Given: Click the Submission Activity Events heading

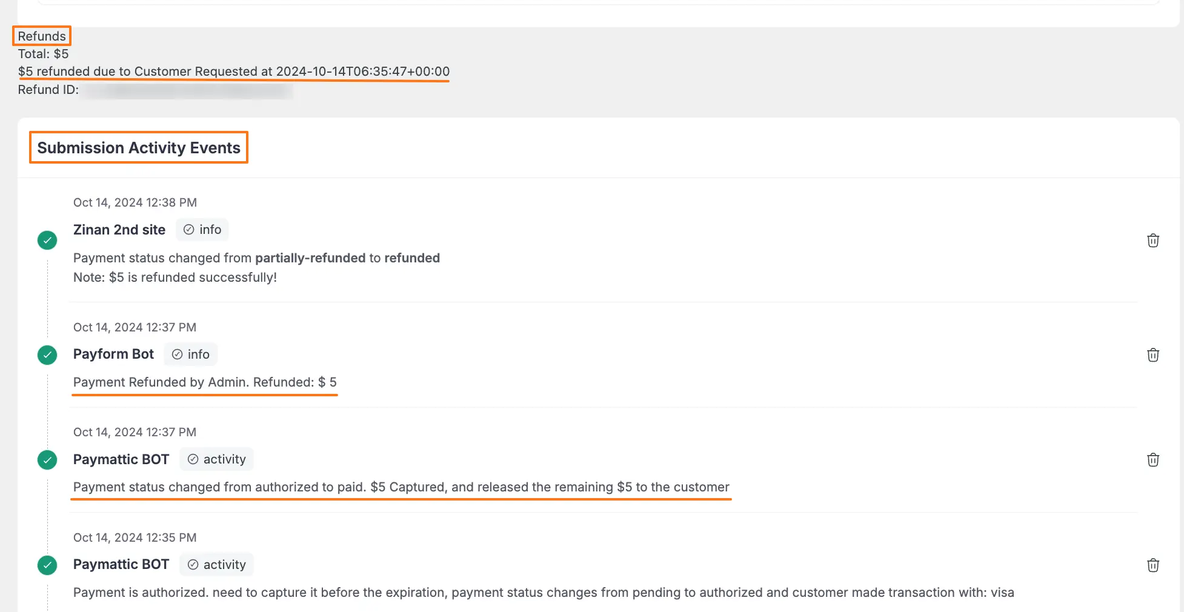Looking at the screenshot, I should pyautogui.click(x=139, y=148).
